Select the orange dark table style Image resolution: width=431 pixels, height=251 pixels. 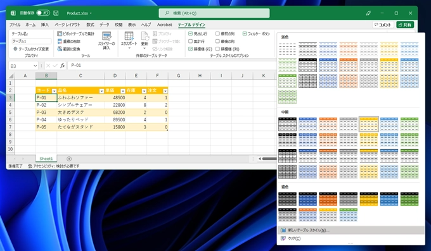(328, 199)
